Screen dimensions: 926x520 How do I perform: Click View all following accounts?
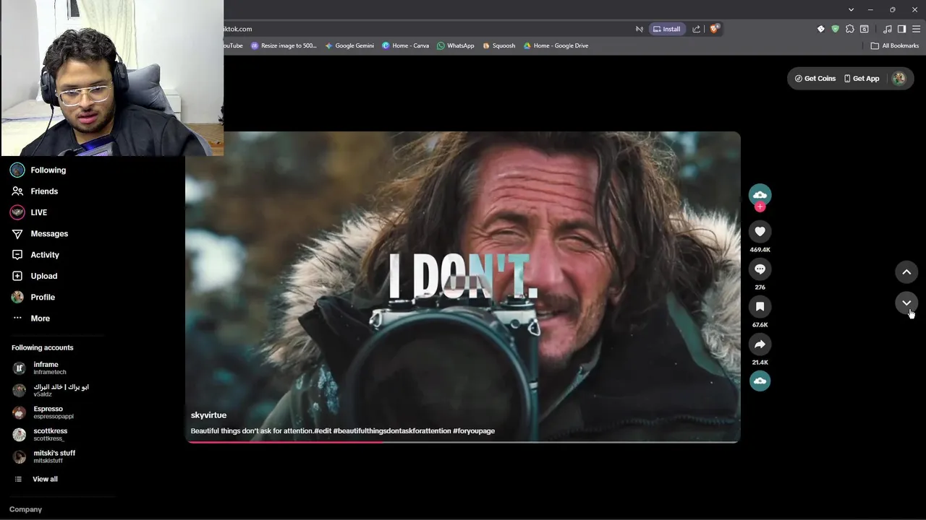36,479
